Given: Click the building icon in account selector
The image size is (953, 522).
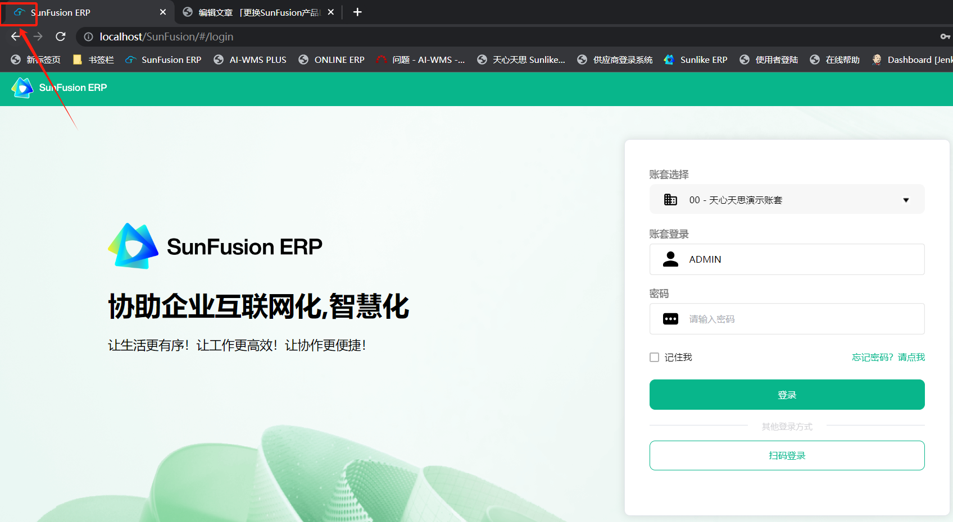Looking at the screenshot, I should pos(670,199).
